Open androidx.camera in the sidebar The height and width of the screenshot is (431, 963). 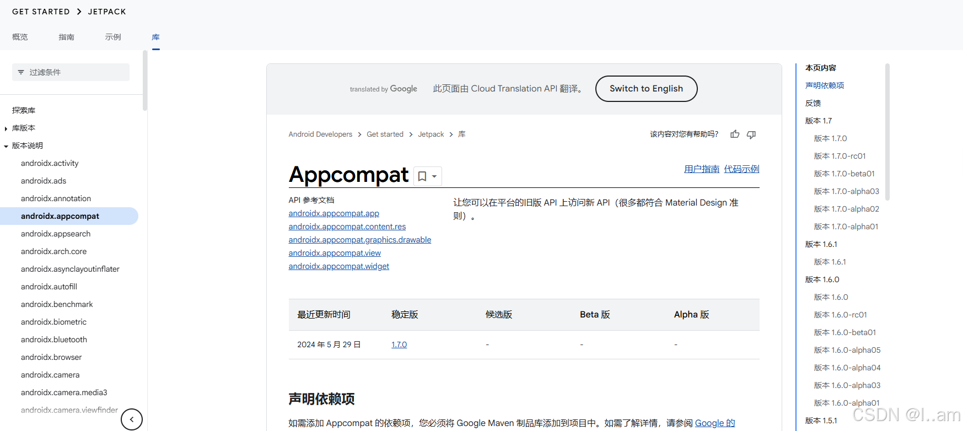pyautogui.click(x=50, y=375)
